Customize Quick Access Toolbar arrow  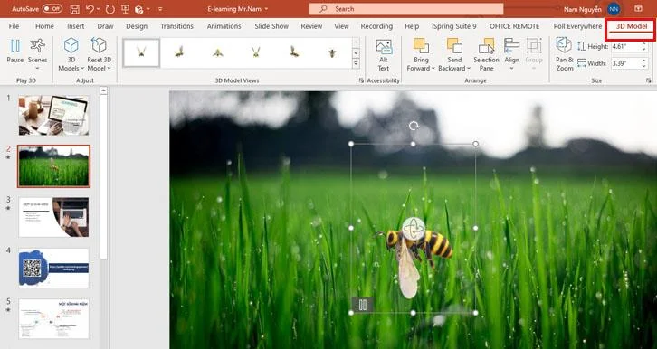coord(160,9)
